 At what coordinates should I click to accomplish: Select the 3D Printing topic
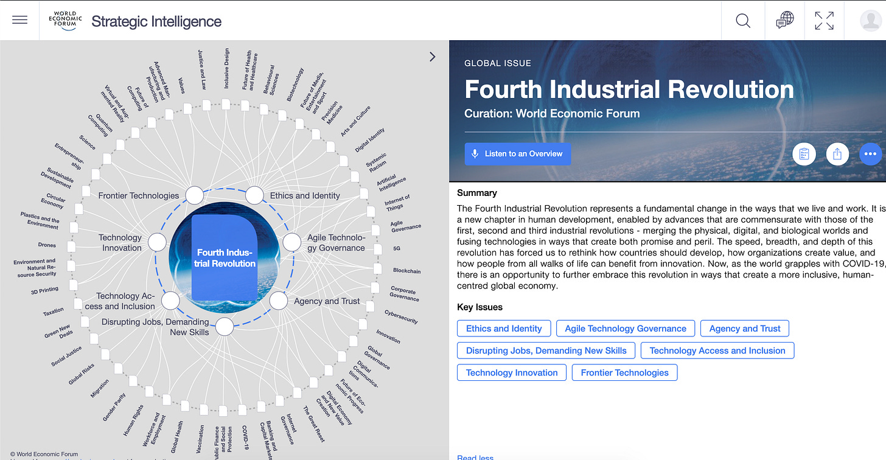coord(45,291)
